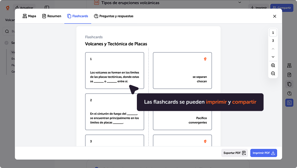297x168 pixels.
Task: Click the Exportar PDF button
Action: [x=235, y=153]
